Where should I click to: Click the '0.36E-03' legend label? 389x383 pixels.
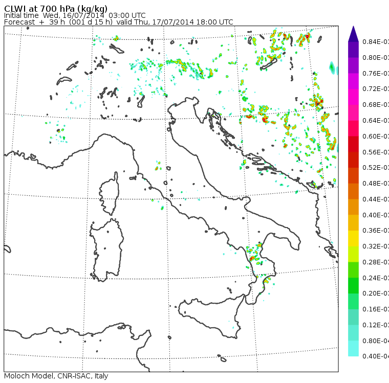[x=376, y=231]
